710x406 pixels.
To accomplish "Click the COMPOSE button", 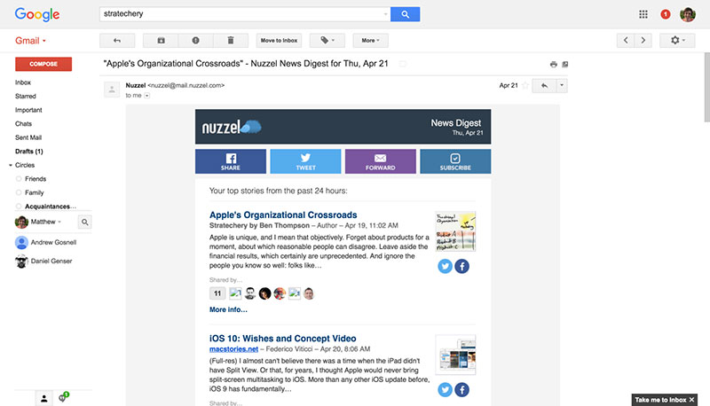I will tap(43, 64).
